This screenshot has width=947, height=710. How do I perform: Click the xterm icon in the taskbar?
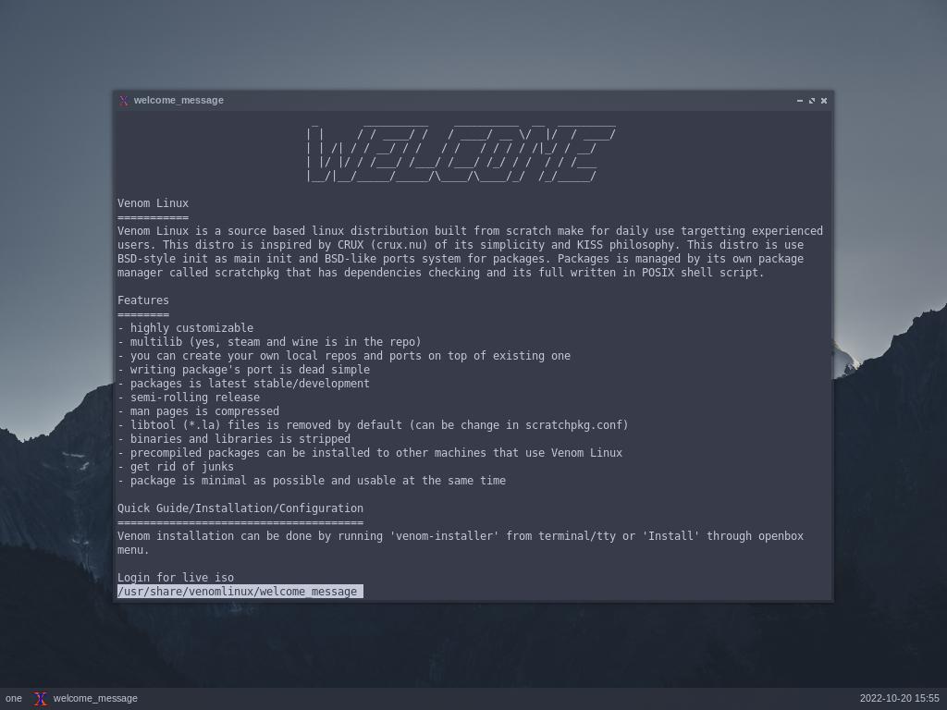point(41,699)
